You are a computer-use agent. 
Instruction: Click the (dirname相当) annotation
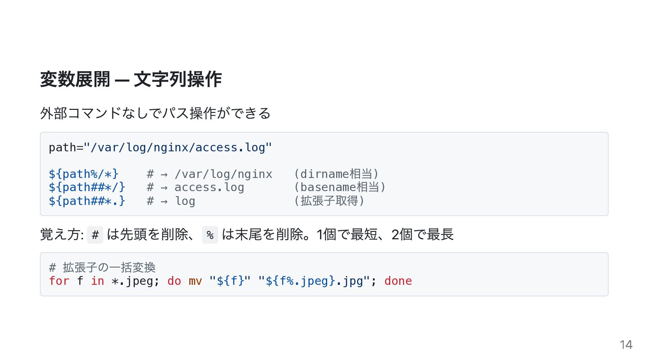(336, 174)
